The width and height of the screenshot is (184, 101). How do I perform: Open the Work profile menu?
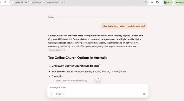(168, 2)
